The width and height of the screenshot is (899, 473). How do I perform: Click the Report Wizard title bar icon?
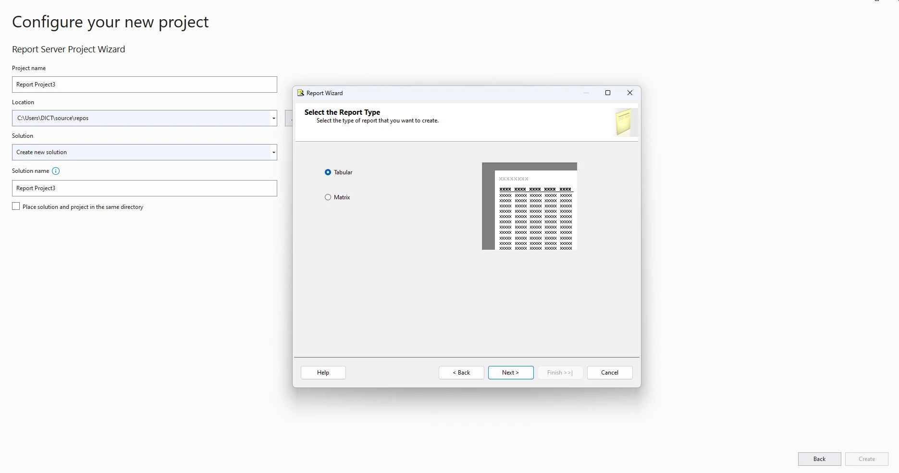tap(301, 93)
